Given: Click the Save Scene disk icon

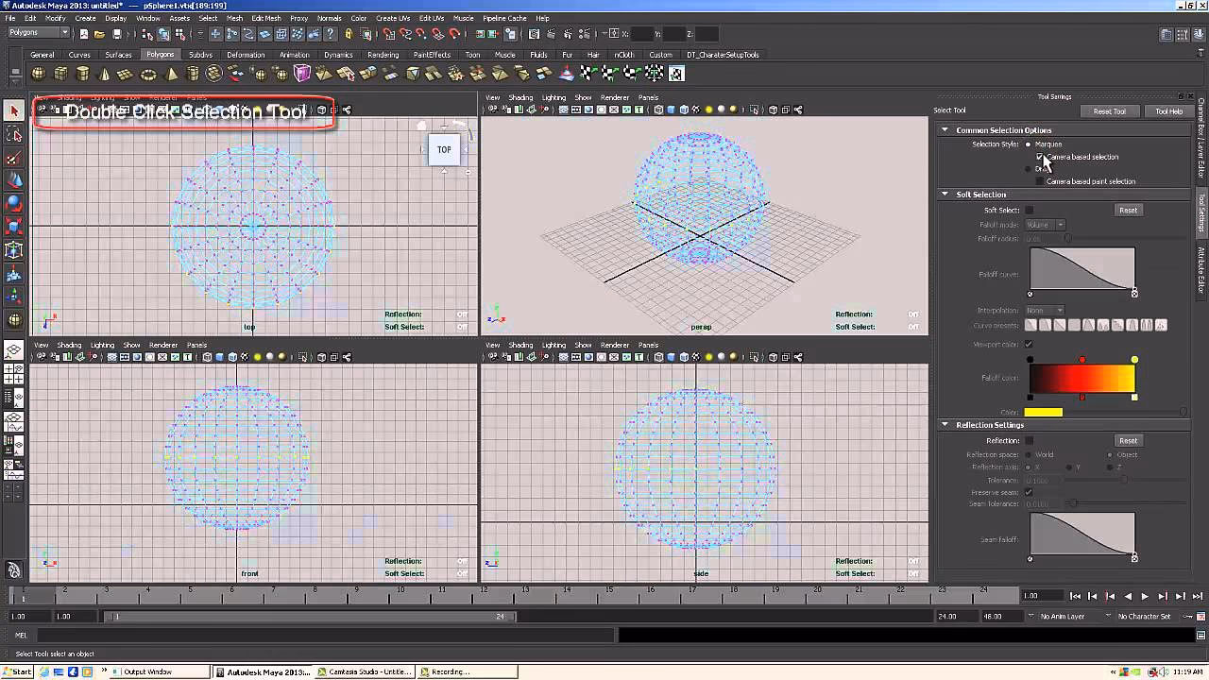Looking at the screenshot, I should click(116, 34).
